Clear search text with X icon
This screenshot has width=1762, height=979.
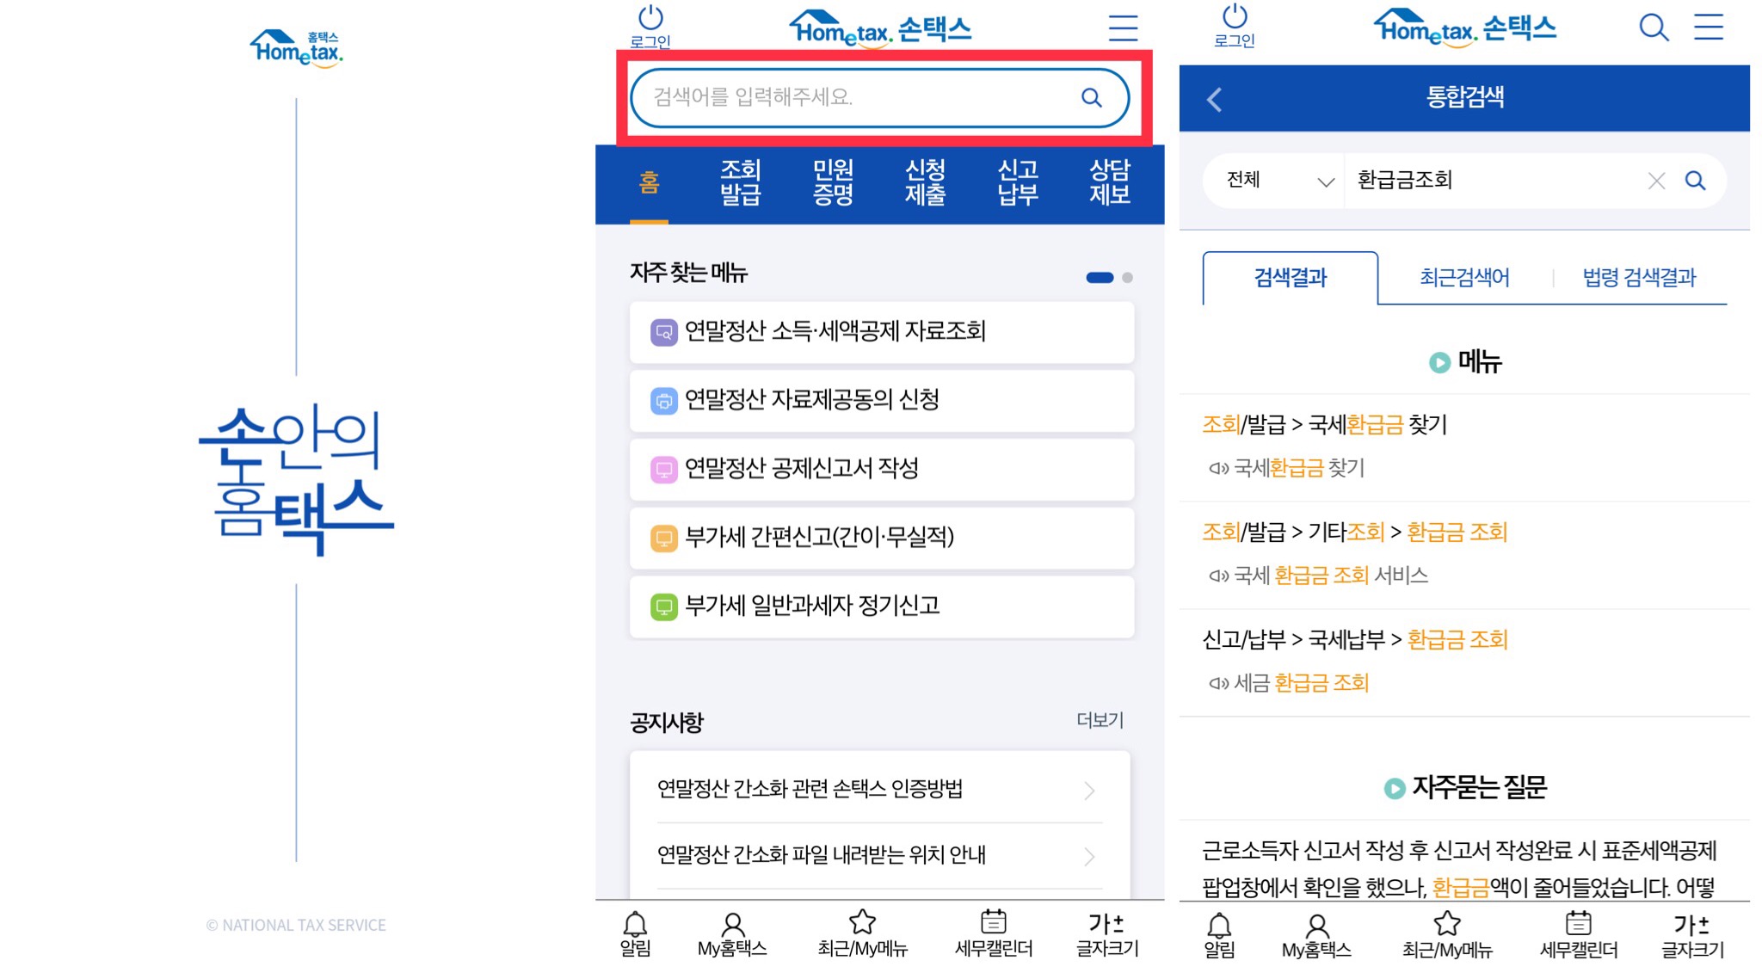coord(1656,181)
